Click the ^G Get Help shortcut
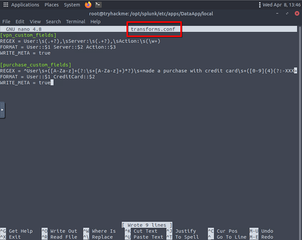Viewport: 302px width, 240px height. coord(16,231)
